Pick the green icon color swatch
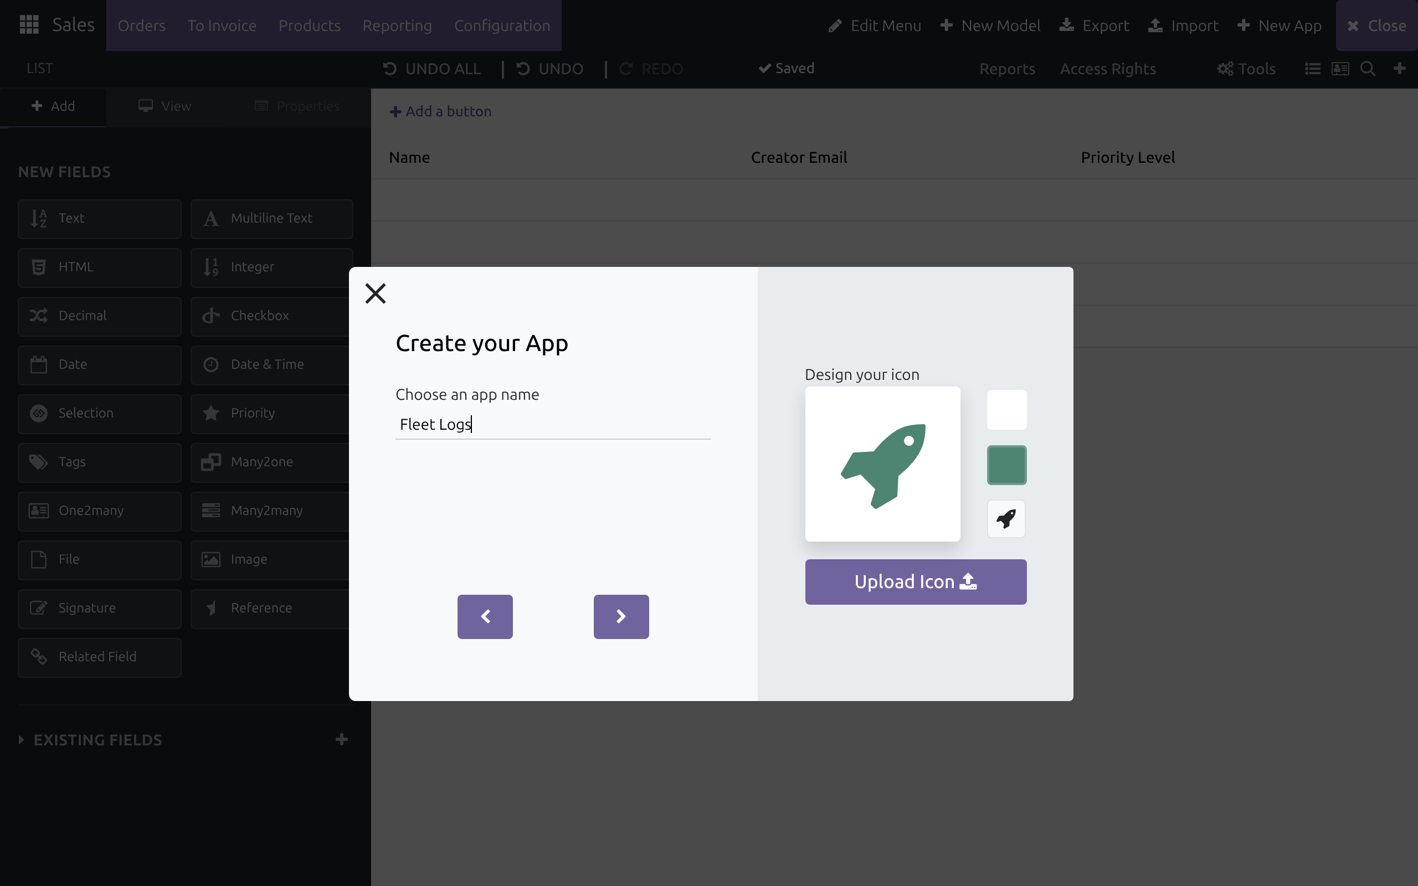 (1006, 465)
